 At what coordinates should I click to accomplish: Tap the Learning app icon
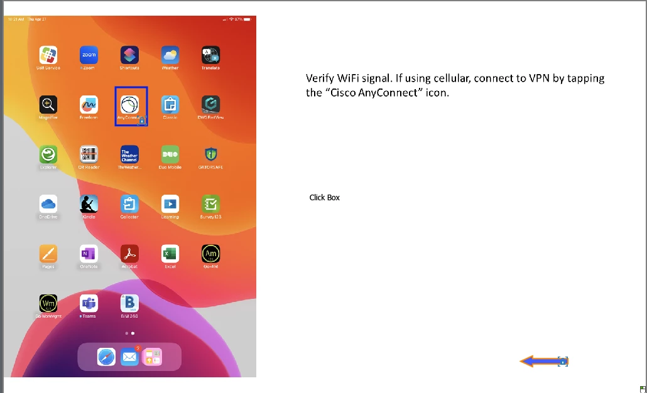tap(170, 204)
